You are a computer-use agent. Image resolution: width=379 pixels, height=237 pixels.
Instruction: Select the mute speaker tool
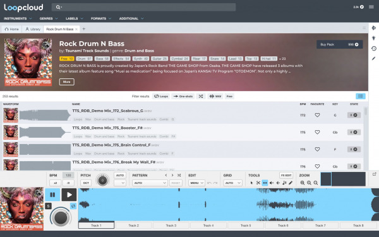[272, 183]
